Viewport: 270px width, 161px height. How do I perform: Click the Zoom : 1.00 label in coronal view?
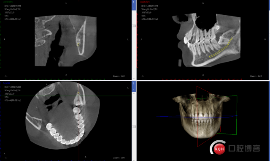pos(119,76)
